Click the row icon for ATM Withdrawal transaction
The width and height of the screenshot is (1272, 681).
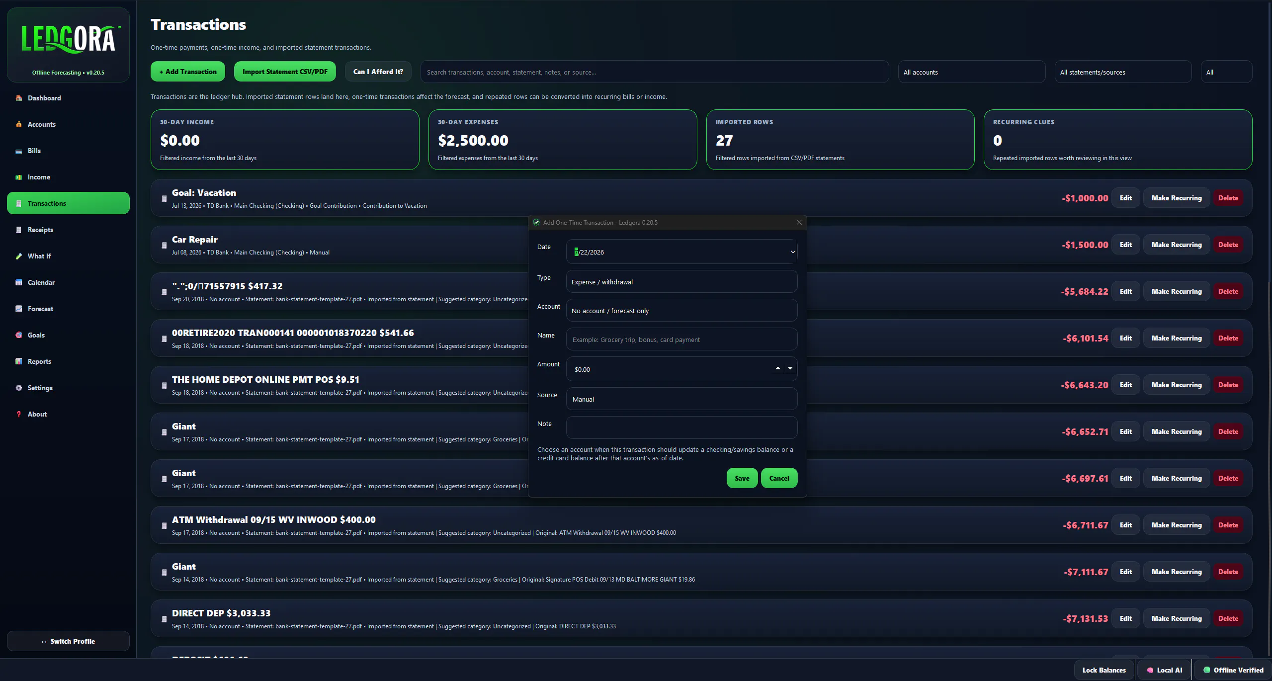coord(164,525)
